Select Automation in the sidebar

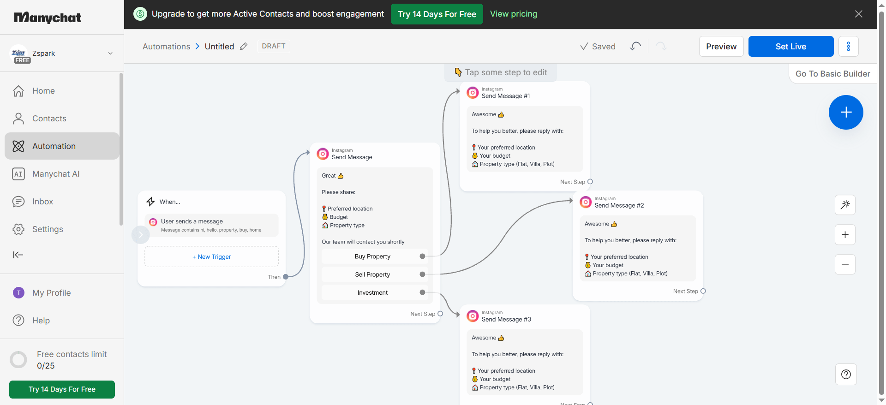[x=62, y=146]
